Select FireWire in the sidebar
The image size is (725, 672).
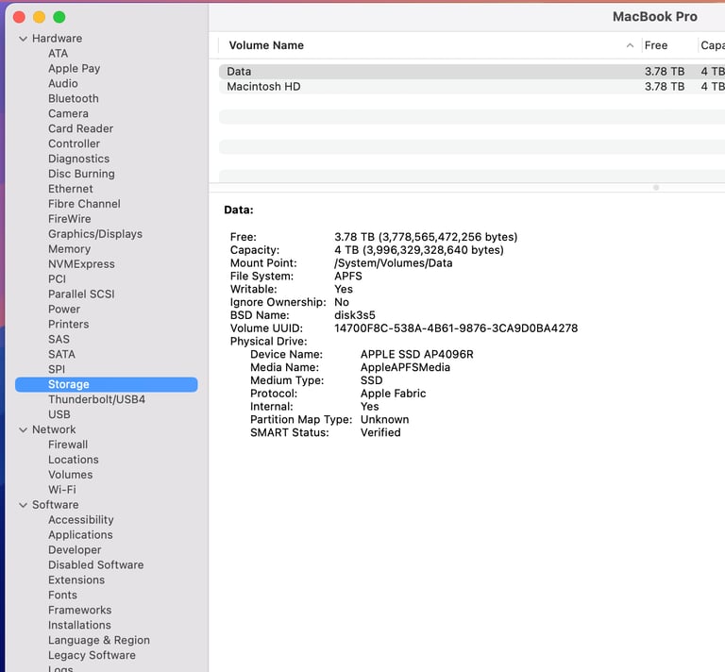69,219
